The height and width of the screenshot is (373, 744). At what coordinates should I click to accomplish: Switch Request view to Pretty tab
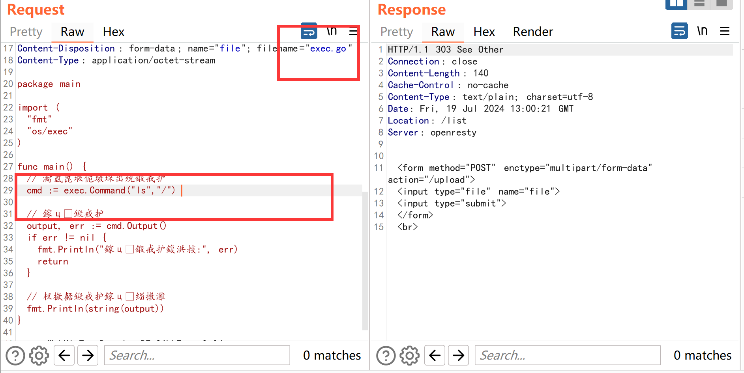(26, 32)
